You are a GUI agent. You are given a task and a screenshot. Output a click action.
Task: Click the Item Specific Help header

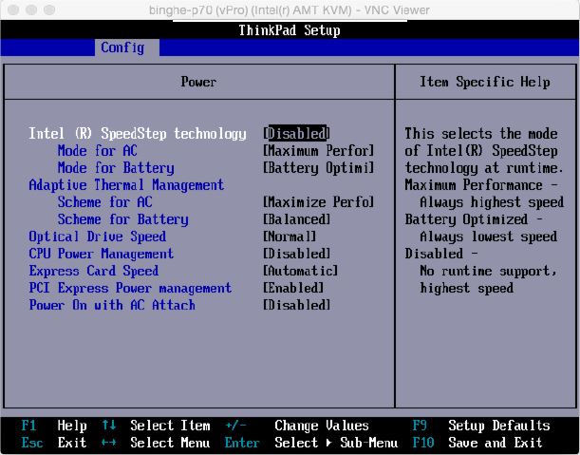coord(485,82)
